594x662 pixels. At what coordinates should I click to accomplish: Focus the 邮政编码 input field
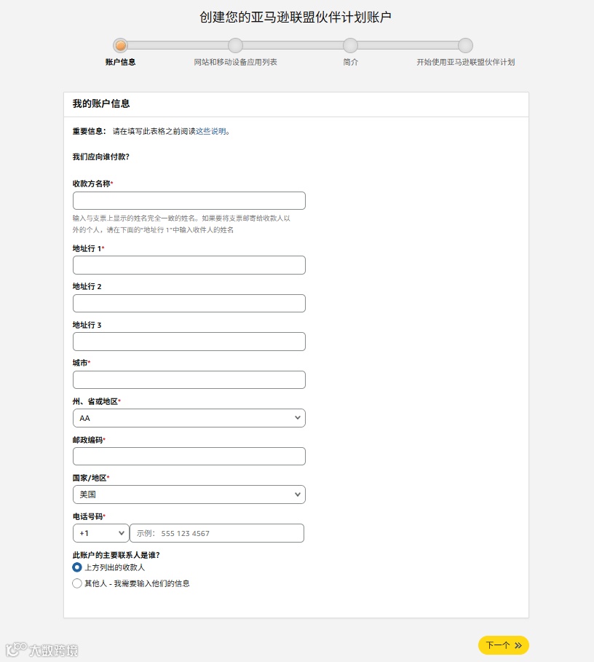[x=189, y=457]
